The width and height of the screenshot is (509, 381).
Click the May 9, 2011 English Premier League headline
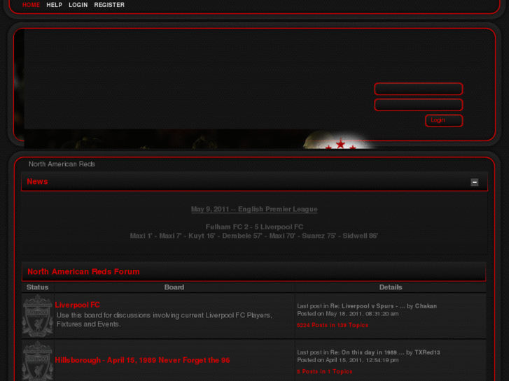254,209
